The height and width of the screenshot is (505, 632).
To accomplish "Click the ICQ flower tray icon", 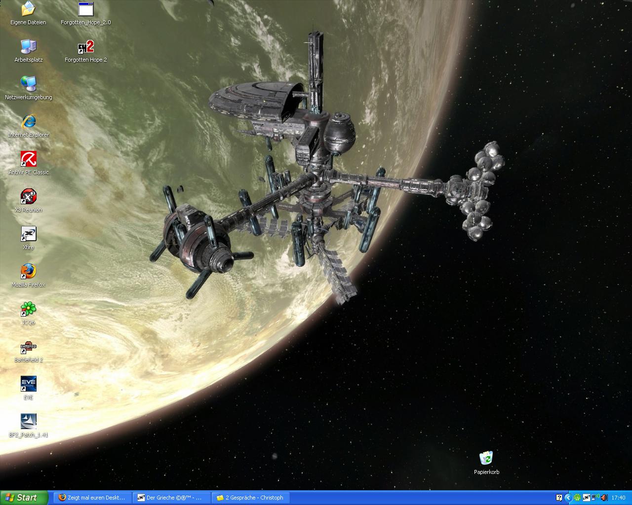I will pos(577,498).
